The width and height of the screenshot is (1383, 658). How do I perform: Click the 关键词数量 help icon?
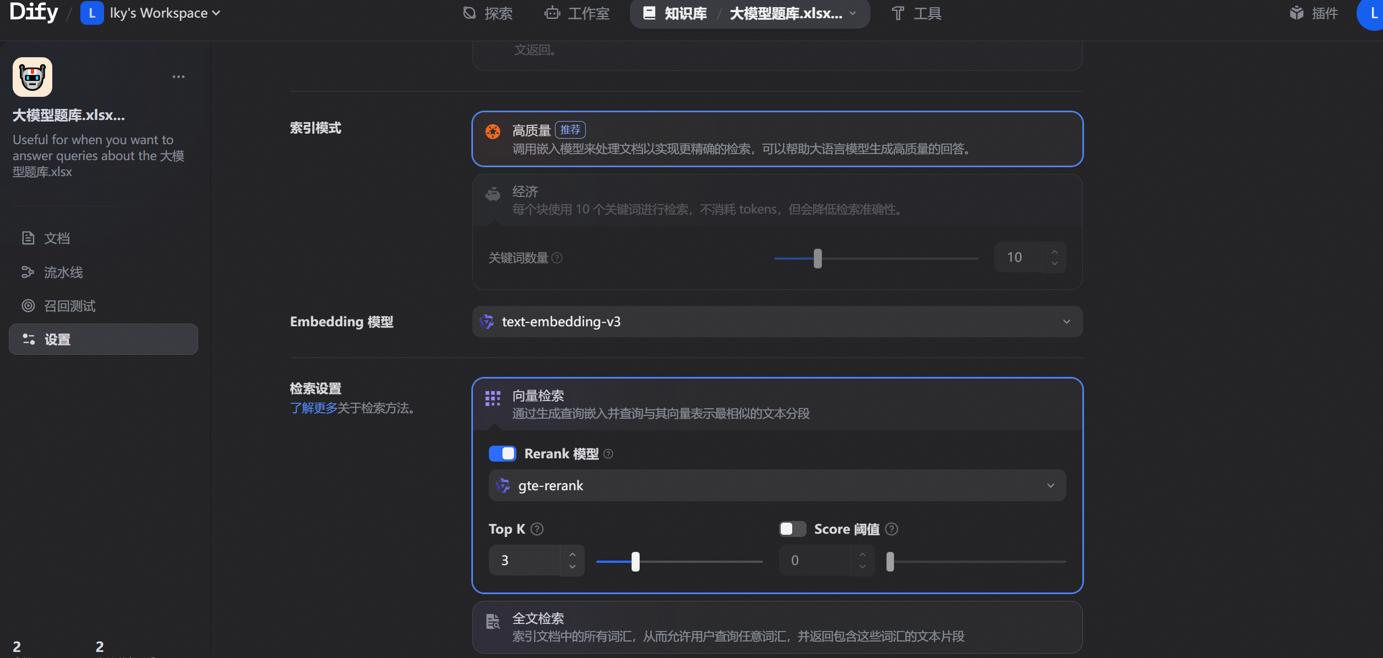coord(557,258)
